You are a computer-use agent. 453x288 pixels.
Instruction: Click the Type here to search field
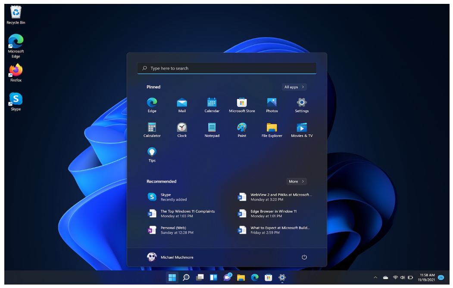[227, 68]
